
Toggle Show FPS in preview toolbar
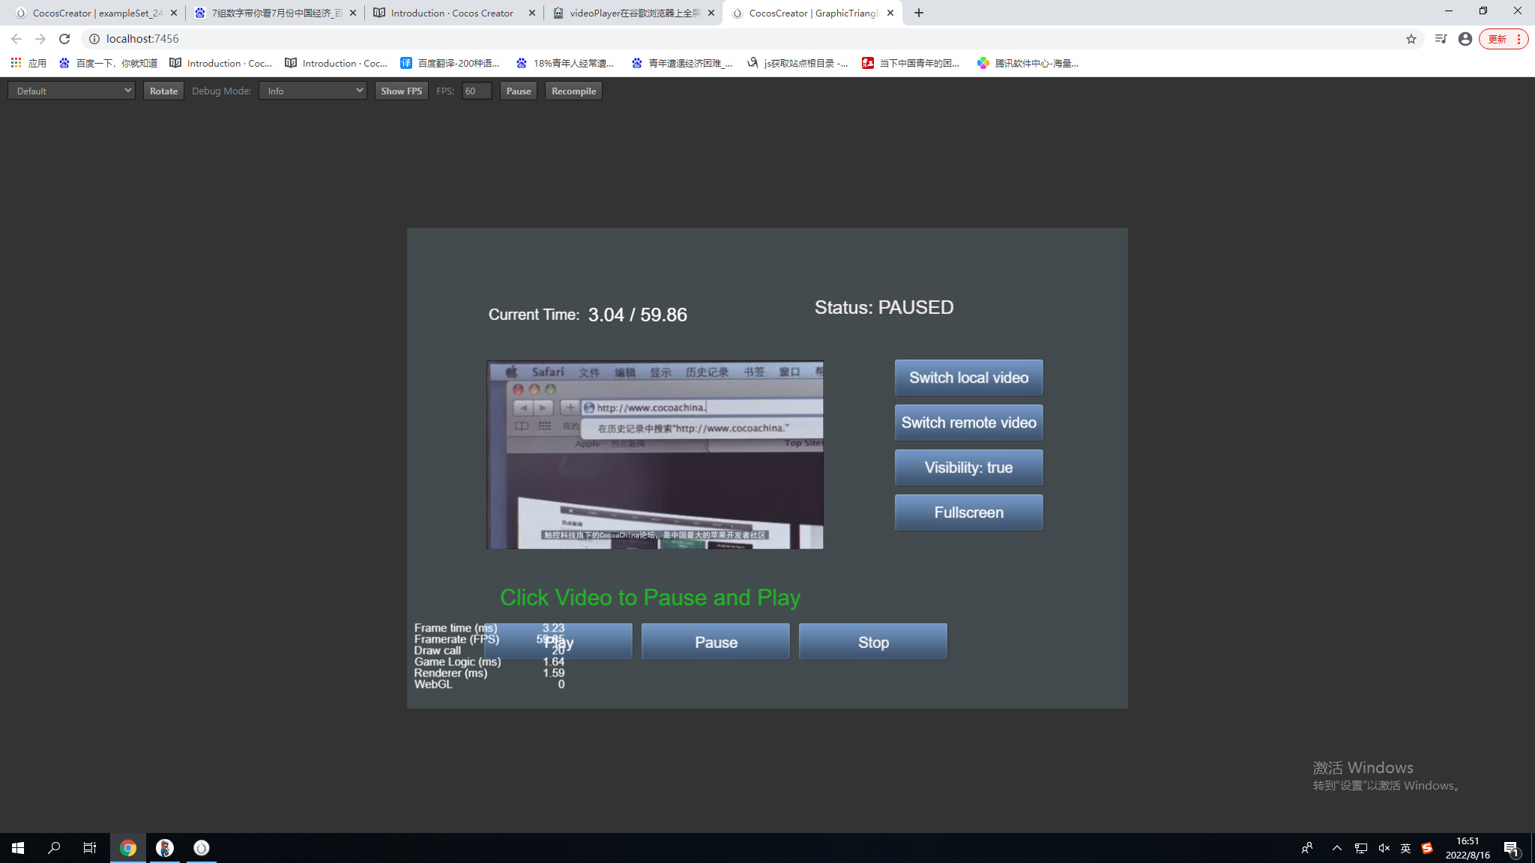401,91
